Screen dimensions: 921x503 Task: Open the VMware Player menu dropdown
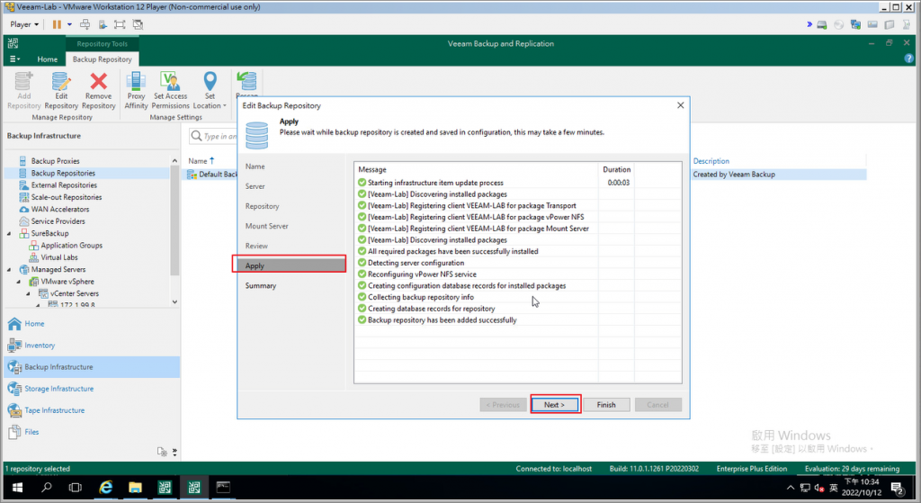point(24,24)
